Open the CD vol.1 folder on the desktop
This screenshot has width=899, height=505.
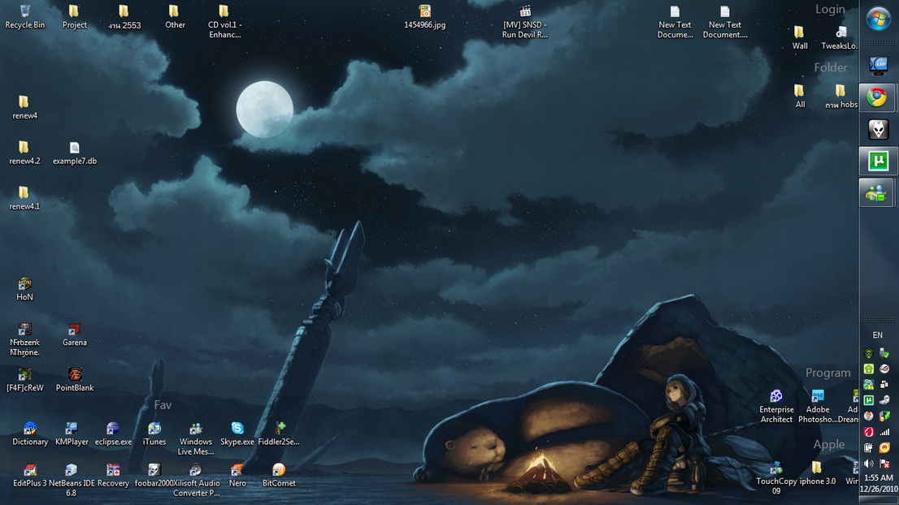pos(224,21)
